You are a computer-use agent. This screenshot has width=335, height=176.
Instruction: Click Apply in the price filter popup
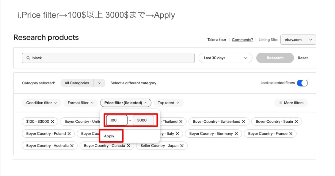[x=109, y=136]
